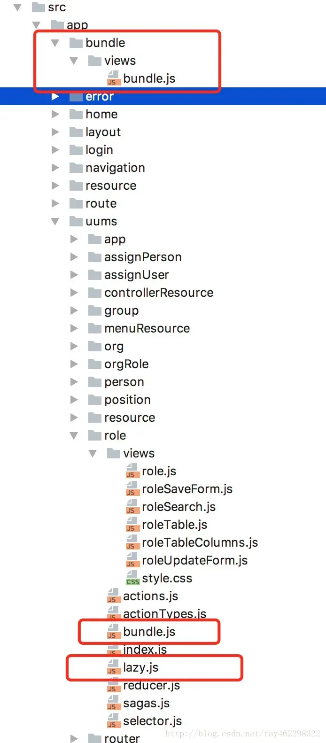Expand the login folder arrow
Viewport: 326px width, 743px height.
[55, 150]
